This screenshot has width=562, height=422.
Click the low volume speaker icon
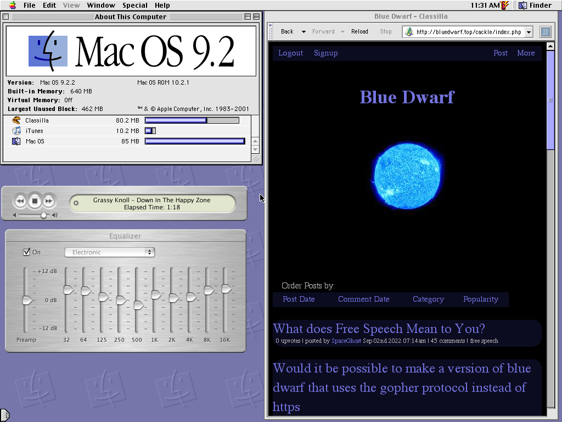coord(15,215)
